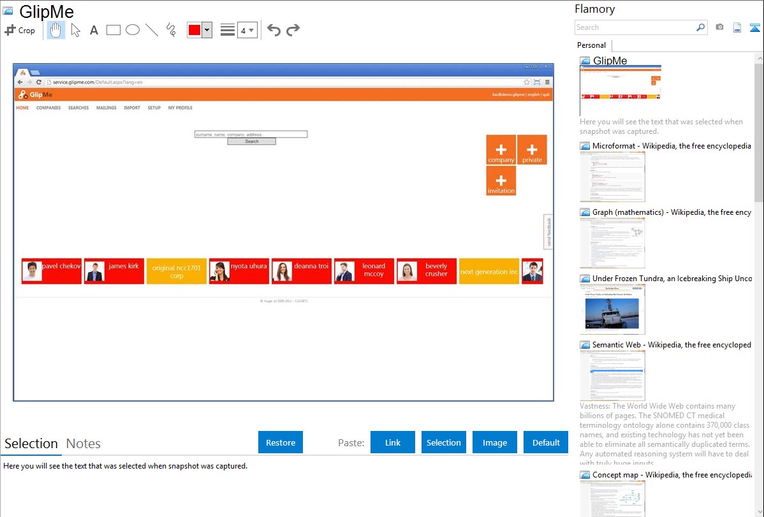Switch to the Selection tab
Viewport: 764px width, 517px height.
(x=31, y=444)
